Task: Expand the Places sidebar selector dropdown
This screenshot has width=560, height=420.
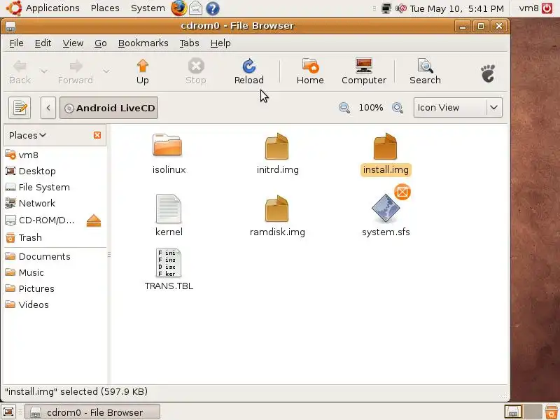Action: click(x=27, y=135)
